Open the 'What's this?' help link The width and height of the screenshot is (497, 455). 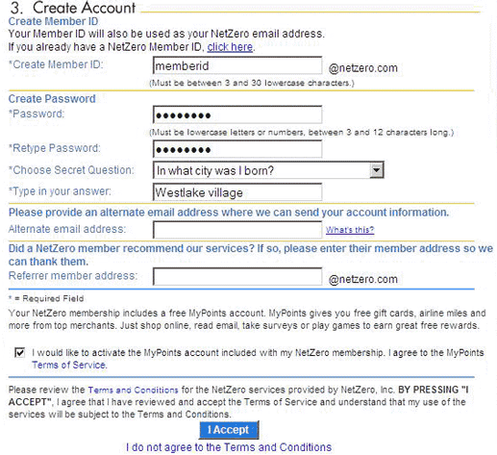(350, 230)
